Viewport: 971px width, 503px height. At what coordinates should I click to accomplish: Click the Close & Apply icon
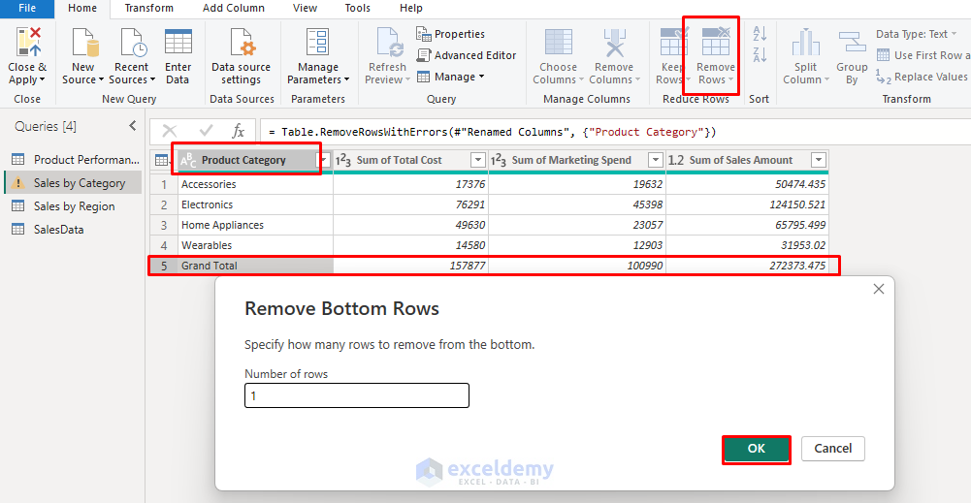pos(27,43)
